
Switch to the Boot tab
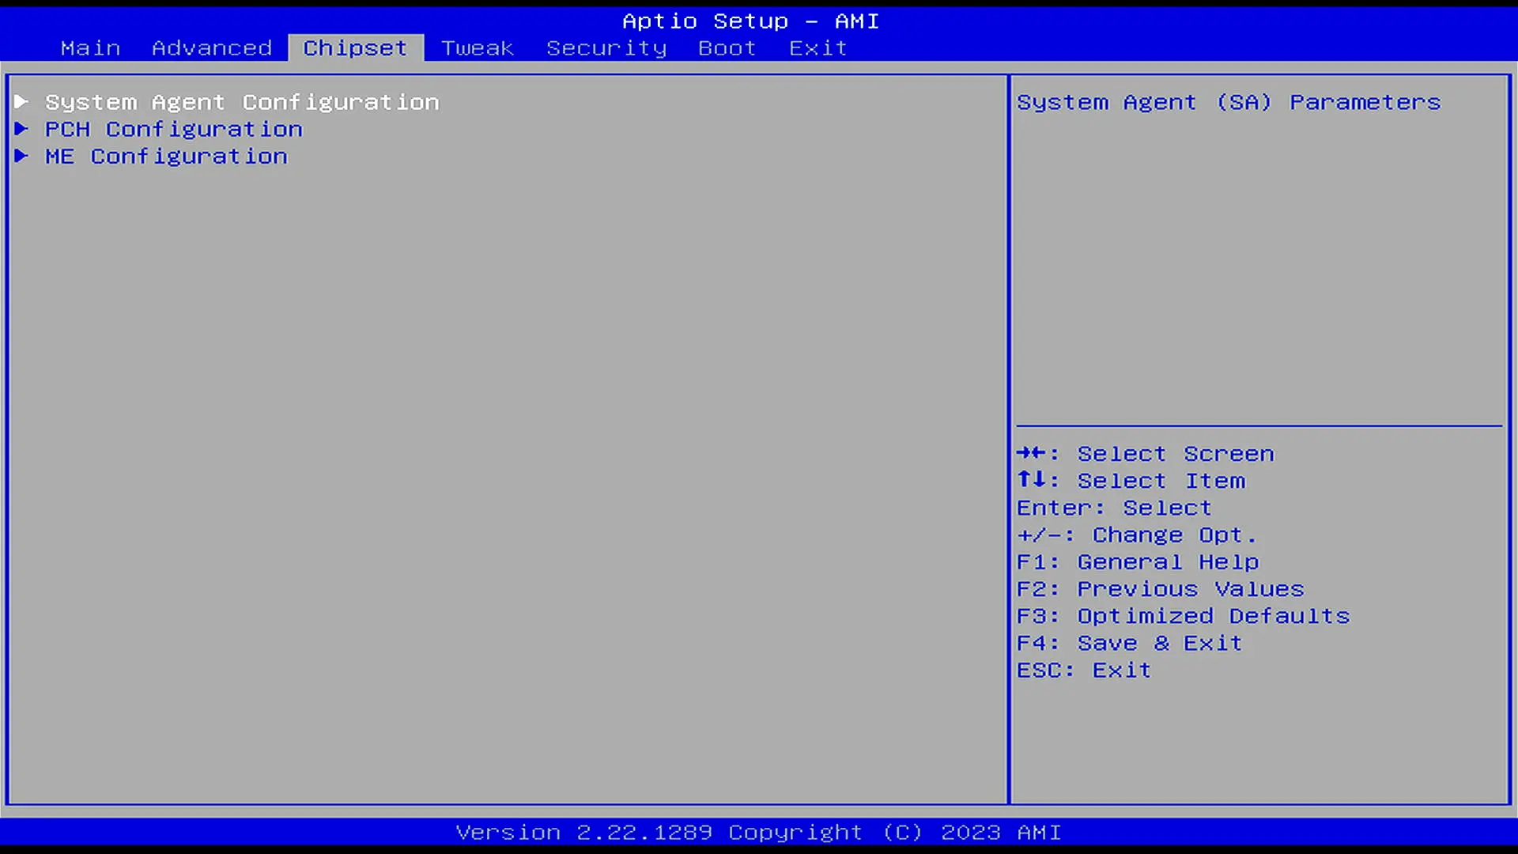727,48
